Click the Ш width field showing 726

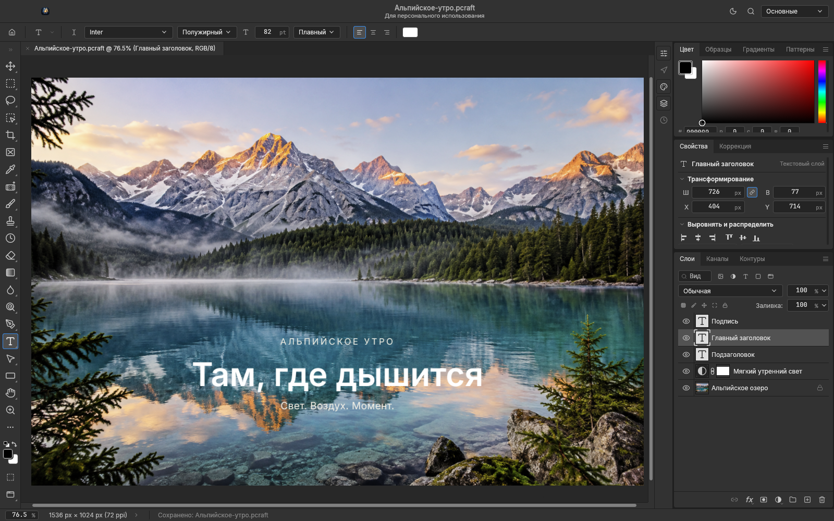pos(718,192)
